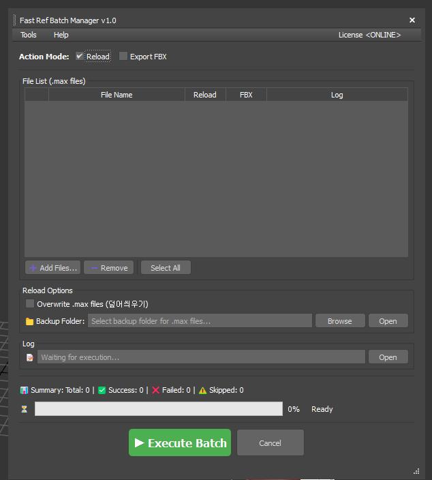Click the Skipped warning triangle icon
The width and height of the screenshot is (432, 480).
(x=202, y=391)
